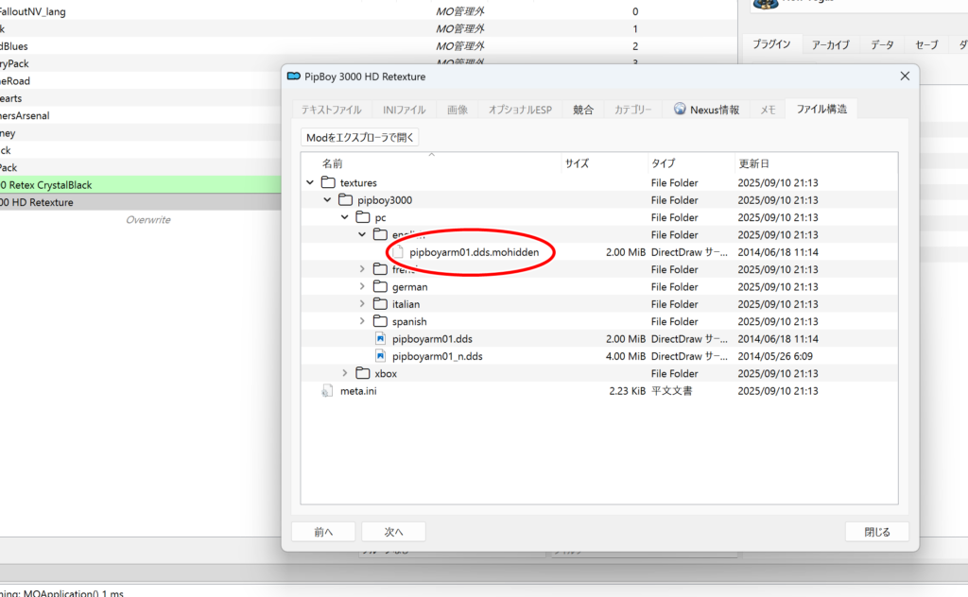This screenshot has height=597, width=968.
Task: Click Modをエクスプローラで開く button
Action: [360, 138]
